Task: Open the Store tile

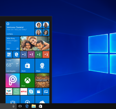Action: [x=28, y=66]
